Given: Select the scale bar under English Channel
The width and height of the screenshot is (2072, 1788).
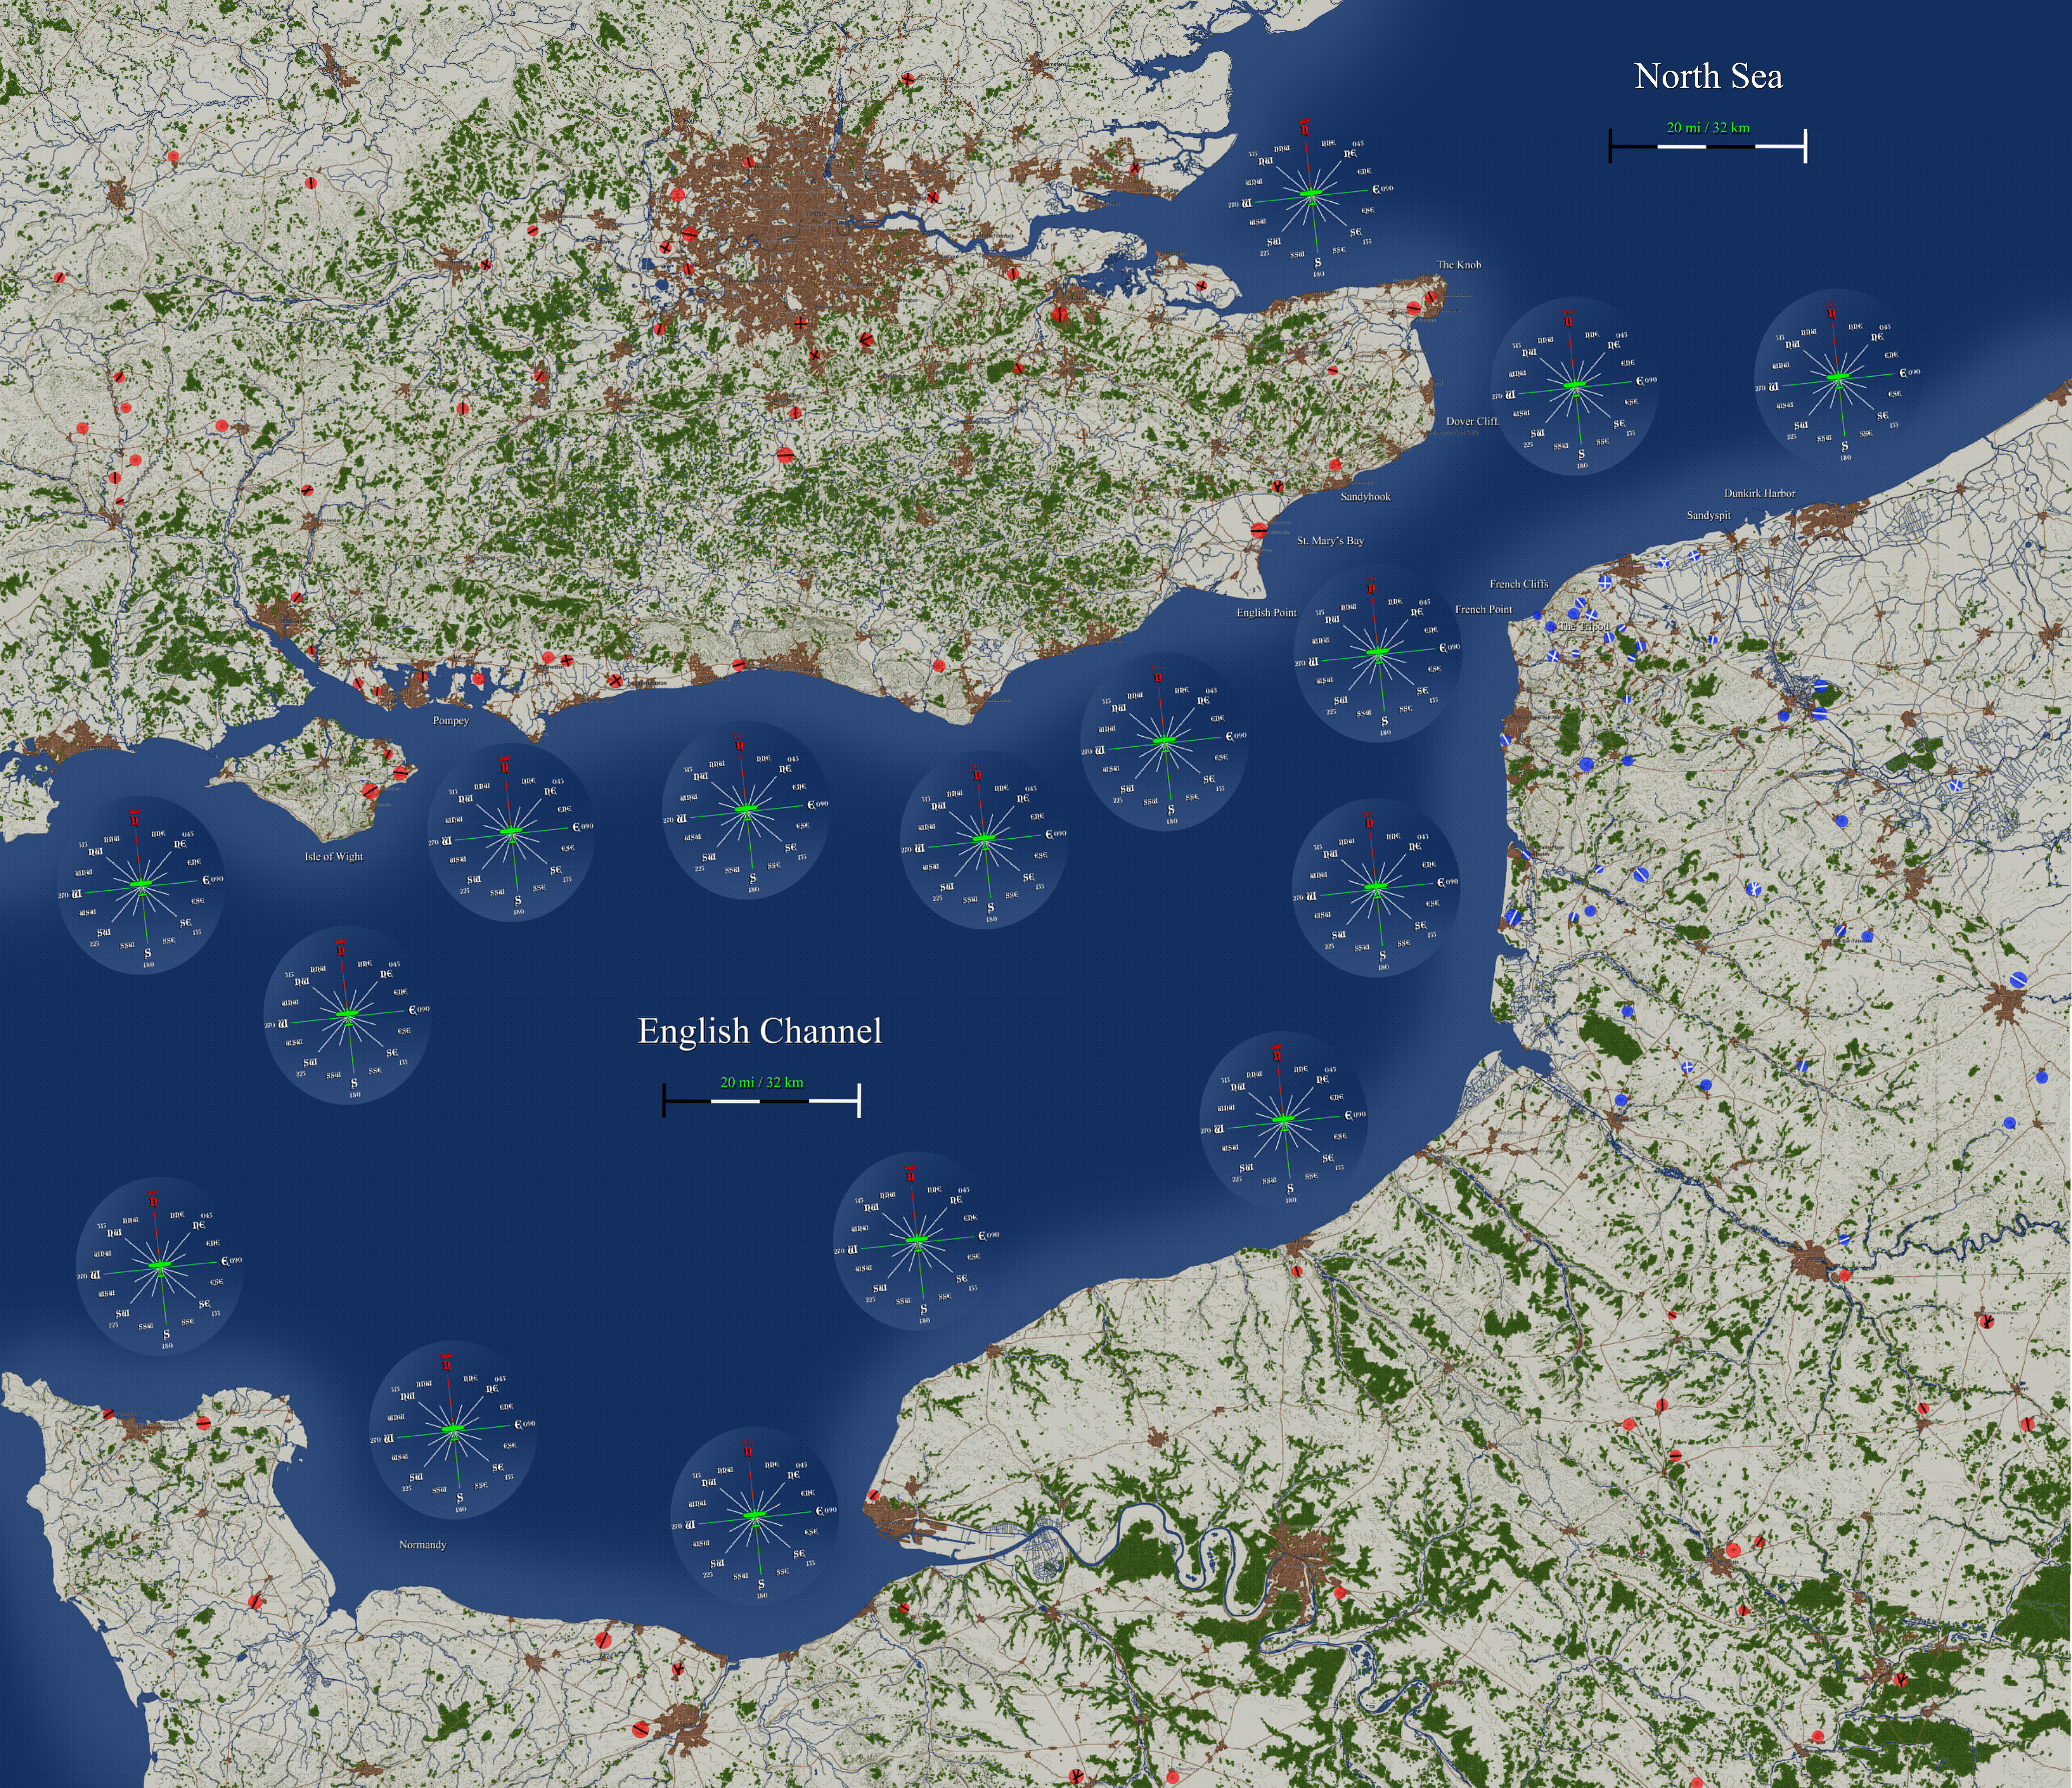Looking at the screenshot, I should (761, 1101).
